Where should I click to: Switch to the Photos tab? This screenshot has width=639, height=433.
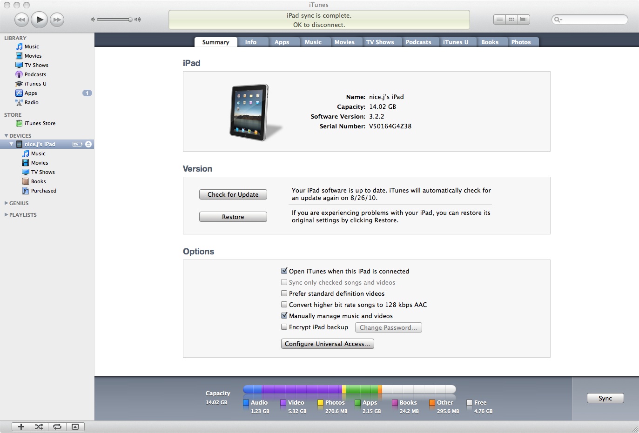[521, 42]
